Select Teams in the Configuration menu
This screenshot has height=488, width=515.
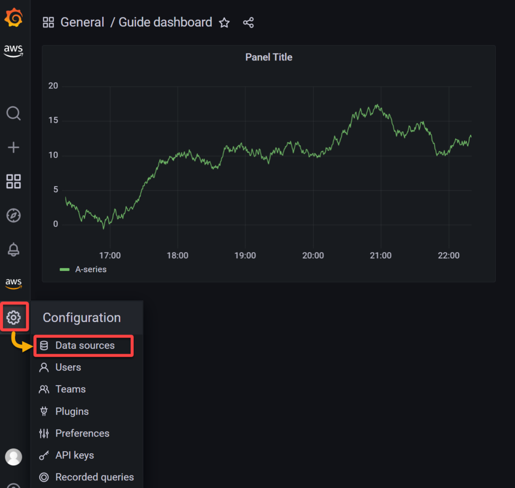pyautogui.click(x=70, y=389)
